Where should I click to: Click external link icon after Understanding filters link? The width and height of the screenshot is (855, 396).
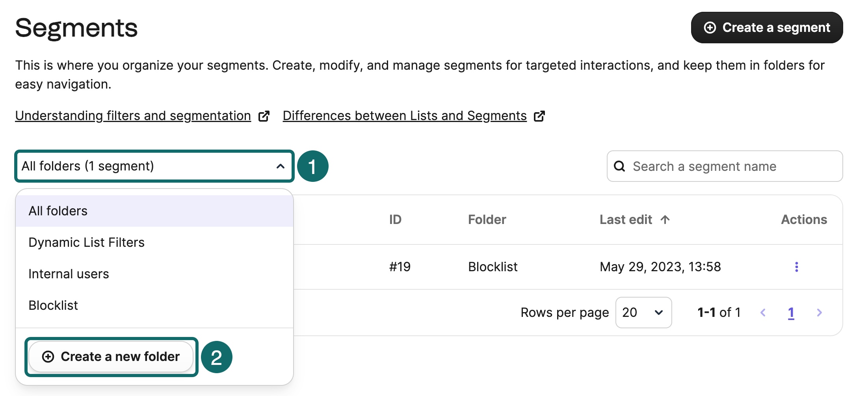(264, 116)
